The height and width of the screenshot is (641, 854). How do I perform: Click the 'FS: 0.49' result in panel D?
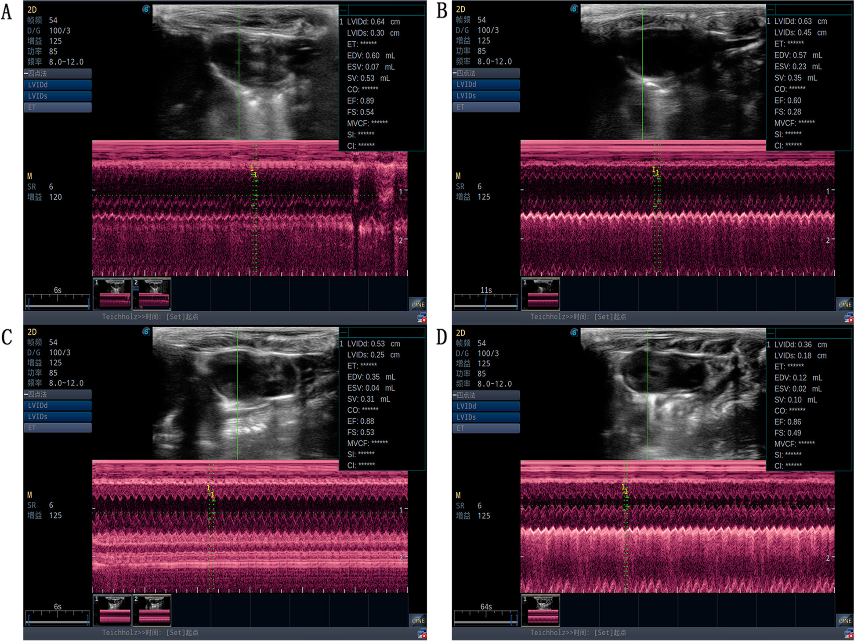click(788, 432)
